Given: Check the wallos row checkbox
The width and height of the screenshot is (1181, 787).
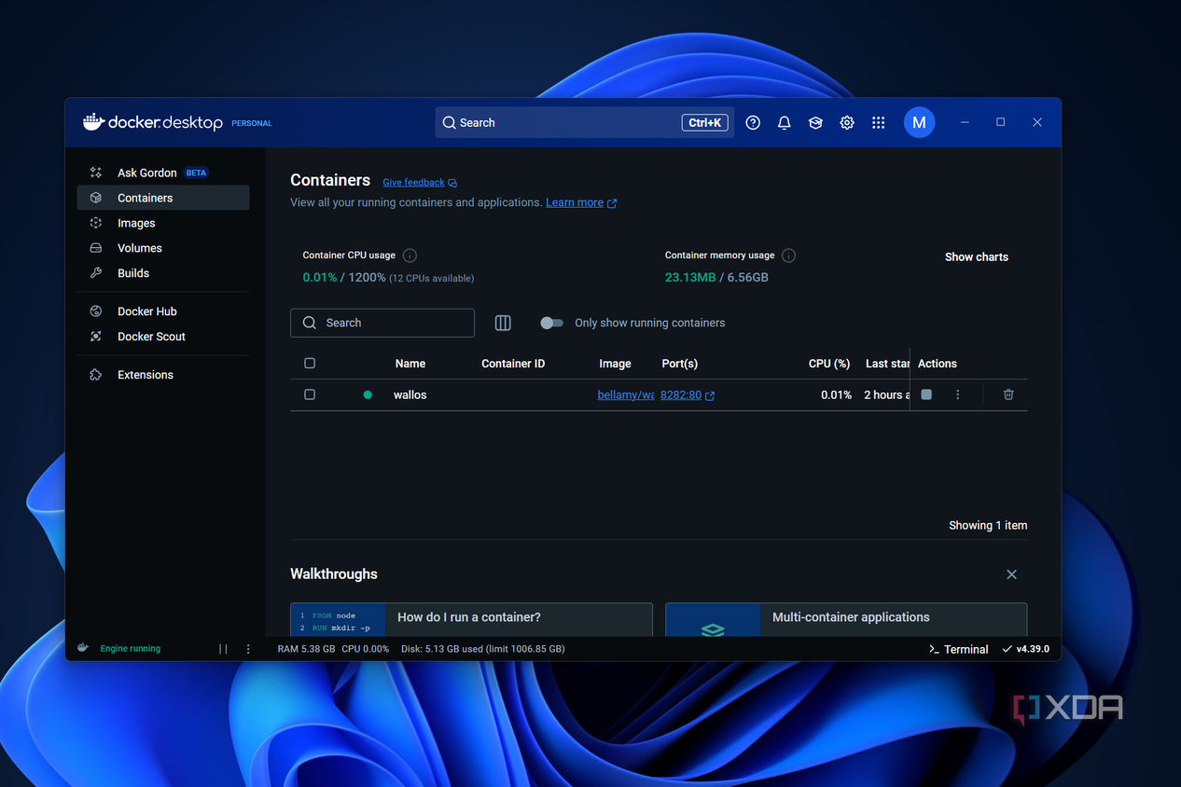Looking at the screenshot, I should click(310, 394).
